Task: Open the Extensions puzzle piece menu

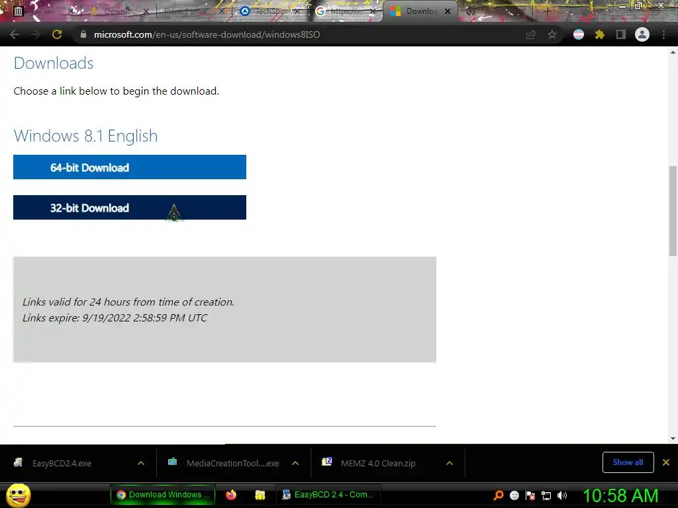Action: click(600, 34)
